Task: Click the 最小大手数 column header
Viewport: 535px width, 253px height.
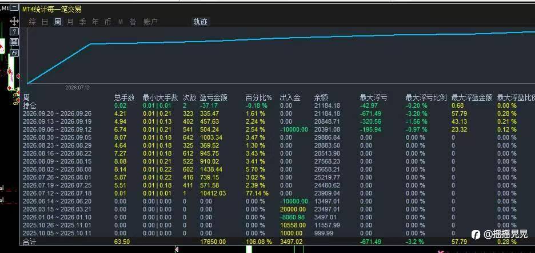Action: point(161,98)
